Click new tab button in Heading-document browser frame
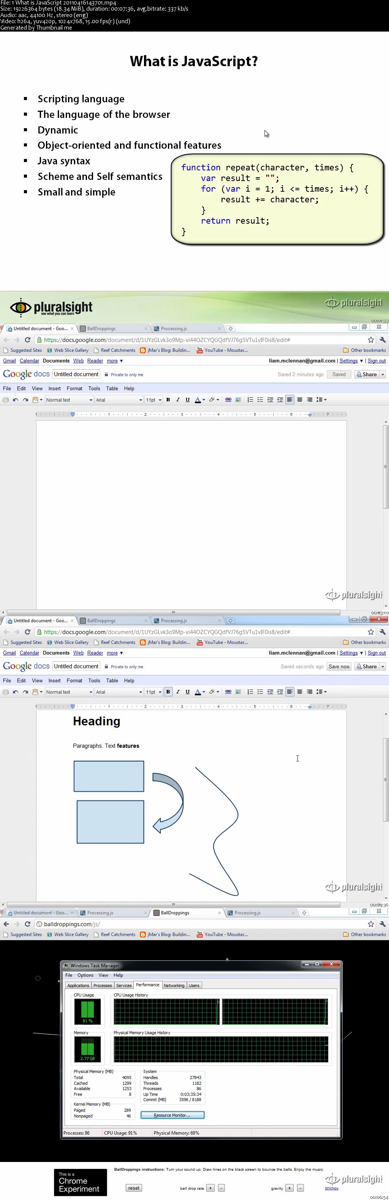This screenshot has width=389, height=1200. pos(230,620)
